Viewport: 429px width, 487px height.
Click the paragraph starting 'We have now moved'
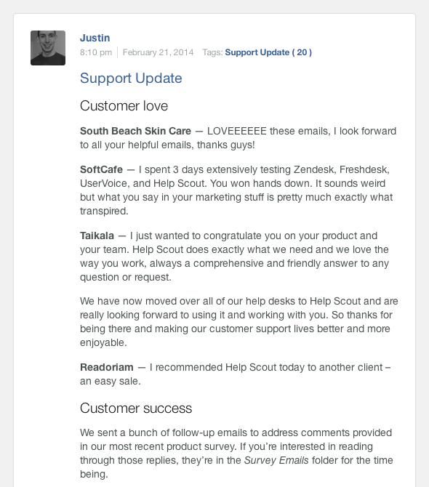tap(239, 322)
